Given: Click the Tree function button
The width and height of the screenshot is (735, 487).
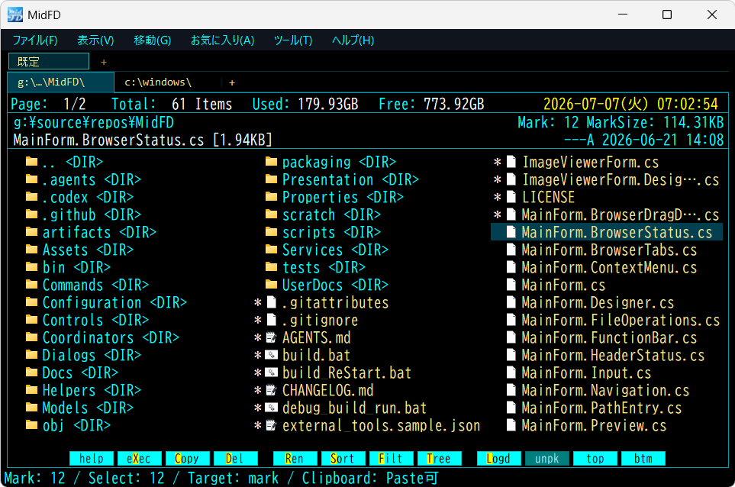Looking at the screenshot, I should coord(439,459).
